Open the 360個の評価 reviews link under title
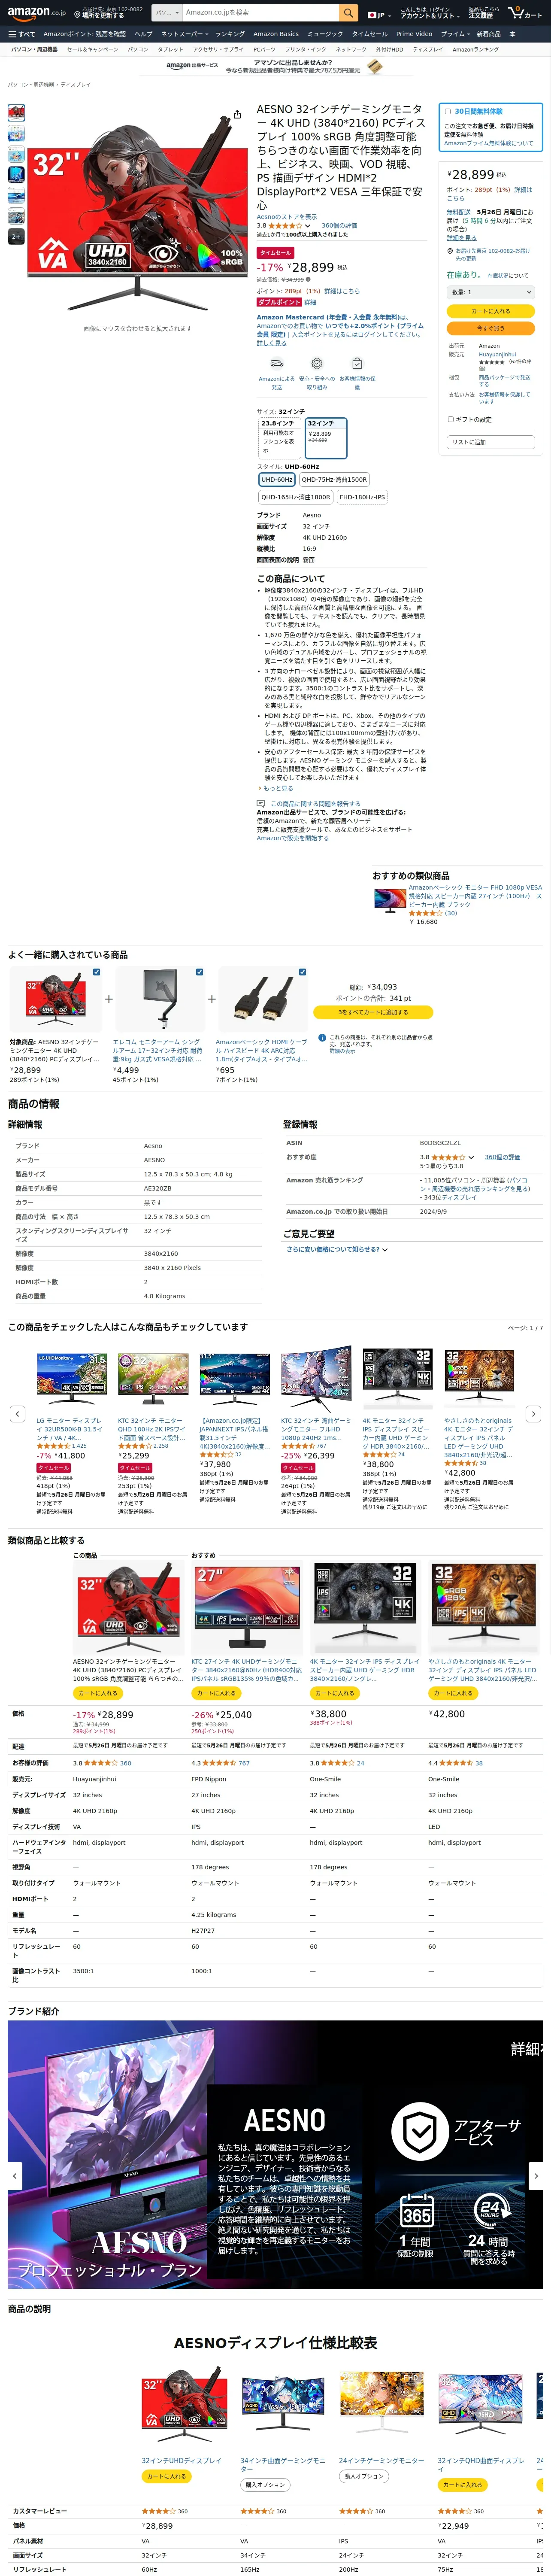 [339, 226]
